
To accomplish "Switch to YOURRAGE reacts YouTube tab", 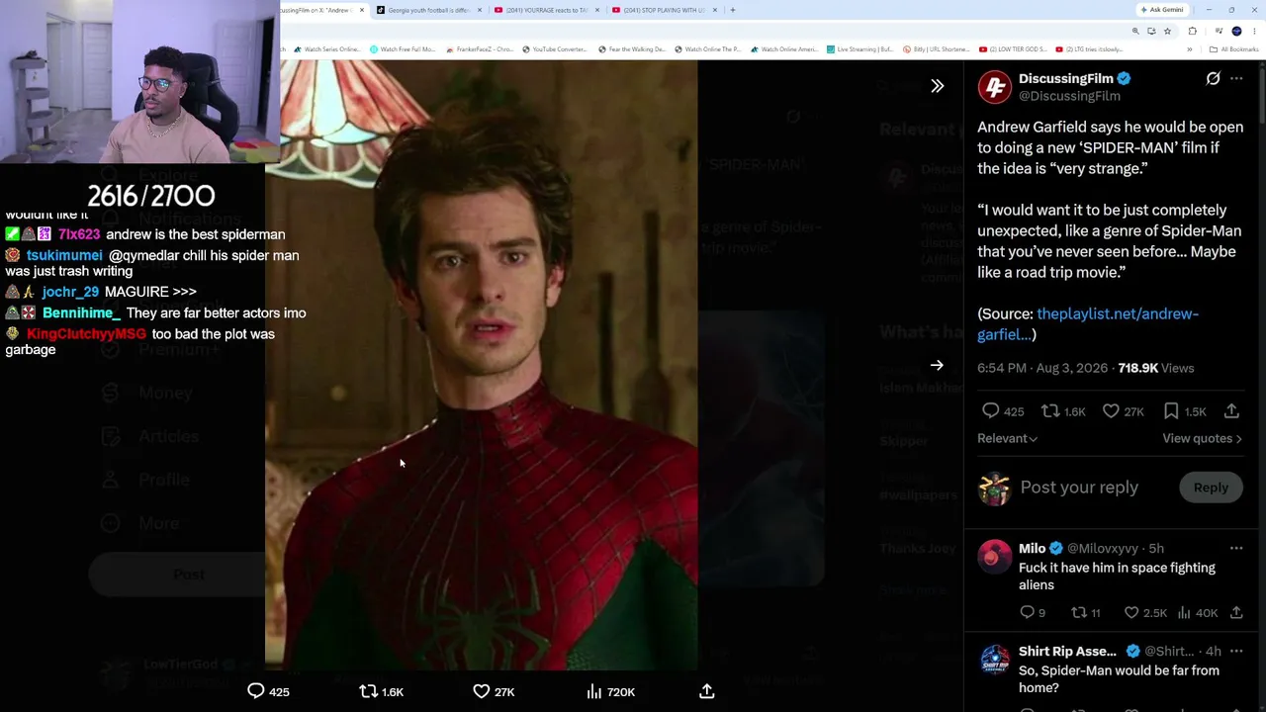I will coord(547,10).
